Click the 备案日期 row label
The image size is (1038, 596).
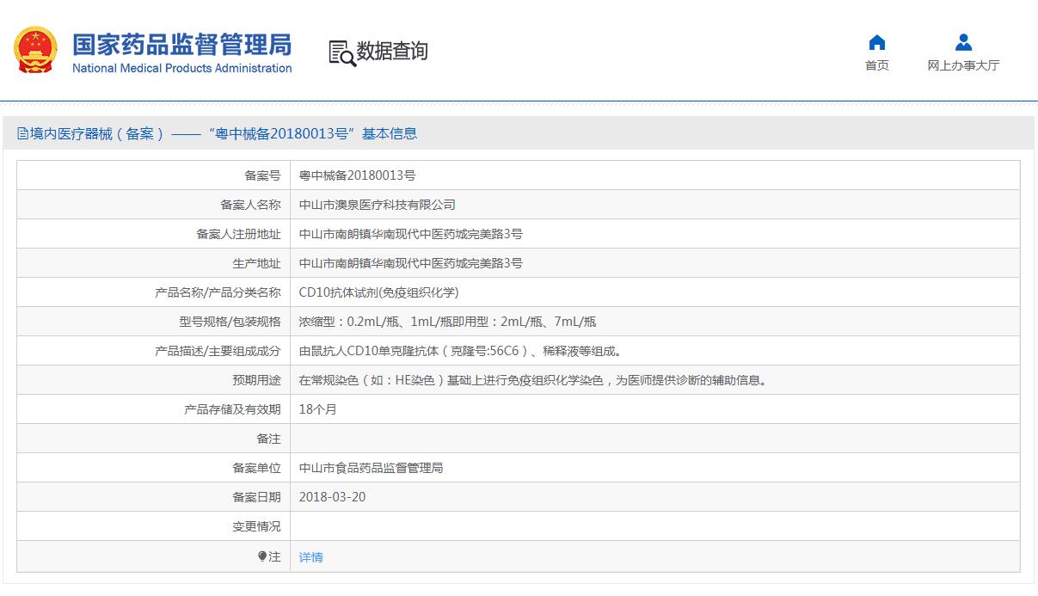[x=256, y=497]
